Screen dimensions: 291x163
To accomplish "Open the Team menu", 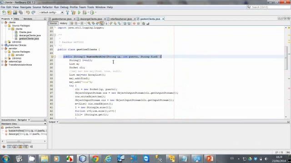I will tap(82, 7).
